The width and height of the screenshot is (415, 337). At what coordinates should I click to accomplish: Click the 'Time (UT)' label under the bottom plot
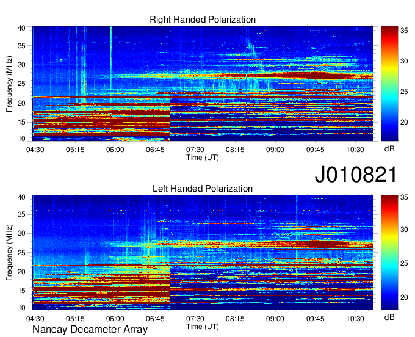(x=203, y=327)
